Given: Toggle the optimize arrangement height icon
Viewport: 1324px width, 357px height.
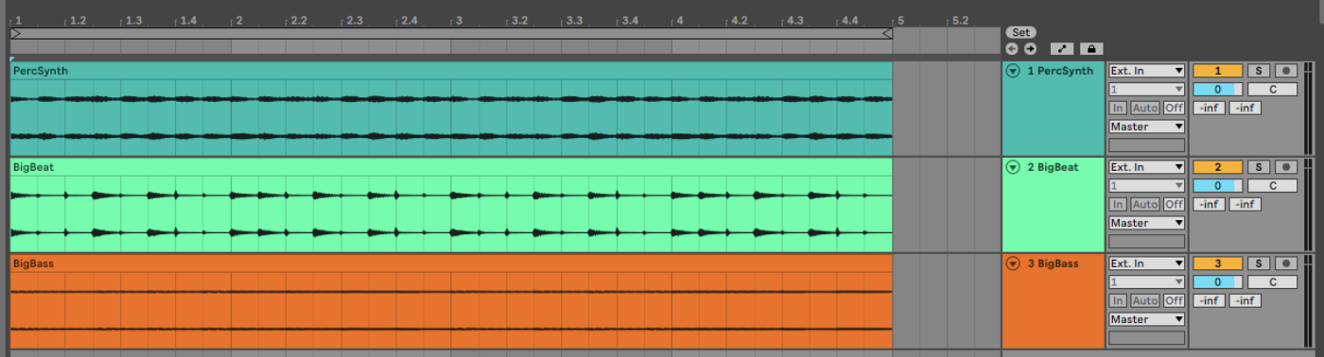Looking at the screenshot, I should 1062,49.
